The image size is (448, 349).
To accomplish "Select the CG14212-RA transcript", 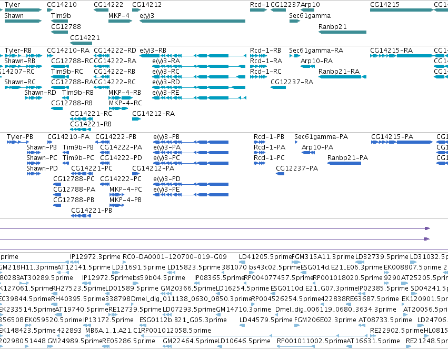I will [136, 119].
